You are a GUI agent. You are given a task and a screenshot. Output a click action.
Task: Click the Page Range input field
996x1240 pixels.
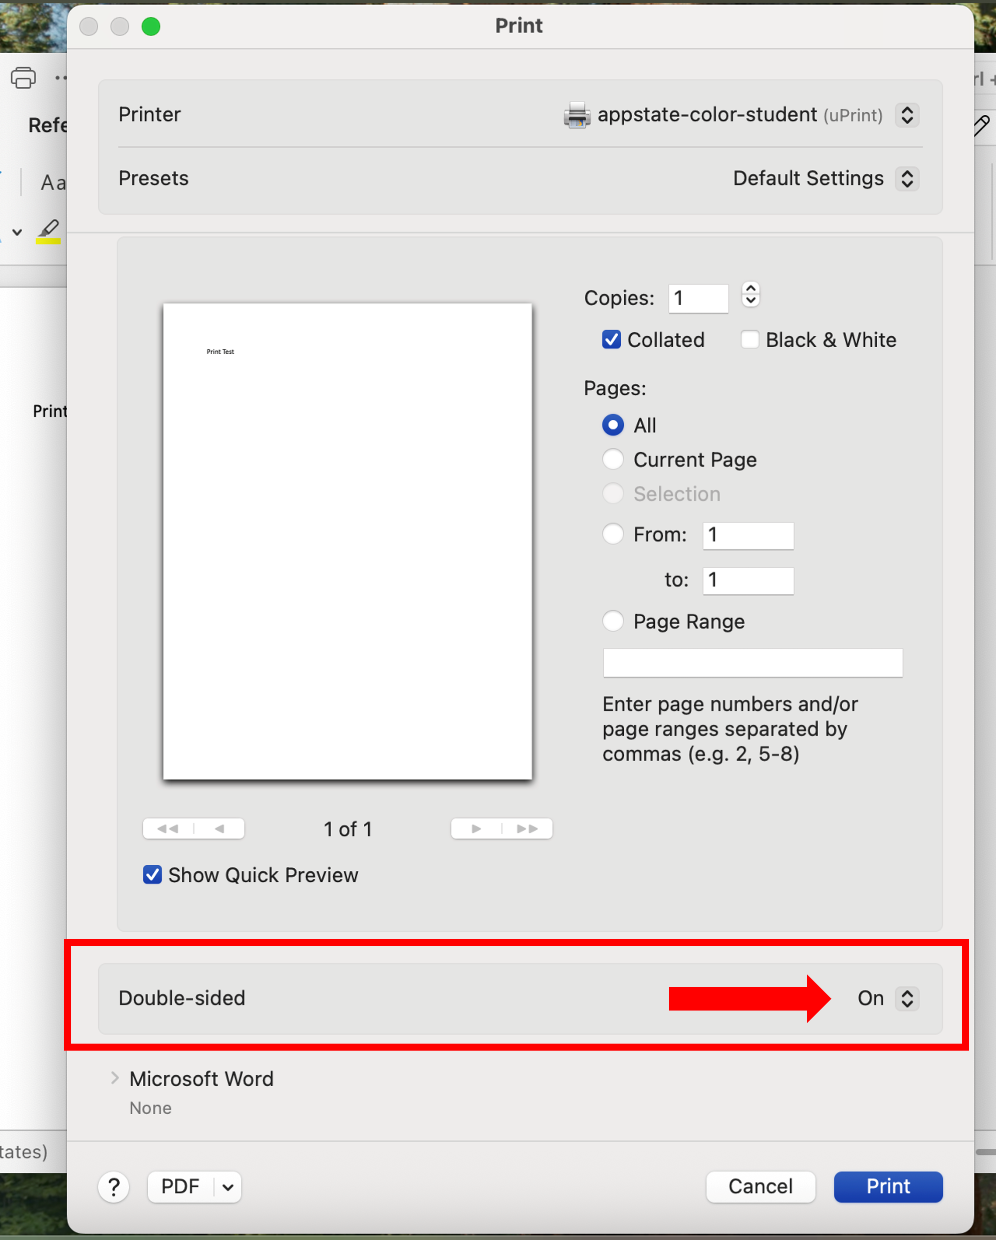pos(752,662)
